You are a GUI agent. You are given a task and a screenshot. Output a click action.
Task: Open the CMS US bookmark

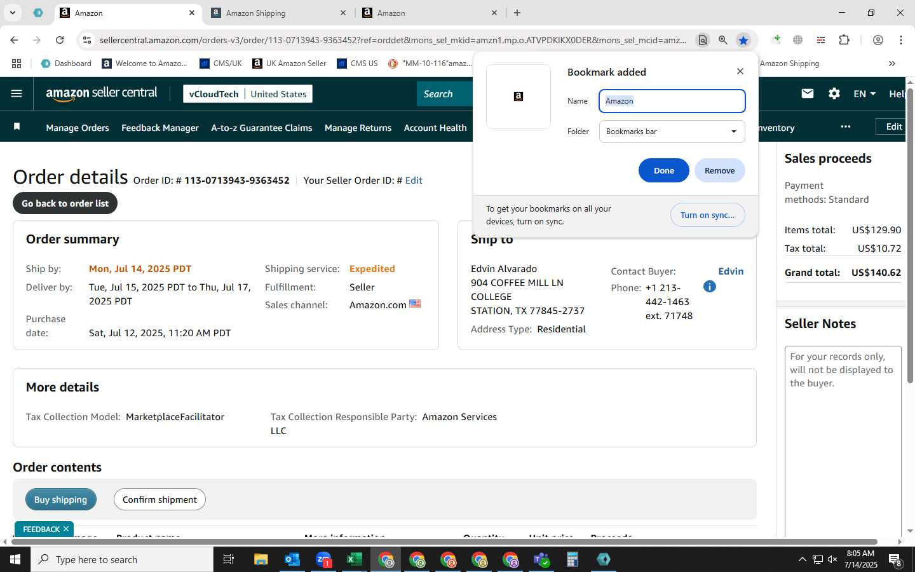coord(357,64)
